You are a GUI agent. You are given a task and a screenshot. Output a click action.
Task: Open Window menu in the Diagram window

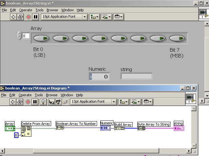[67, 95]
